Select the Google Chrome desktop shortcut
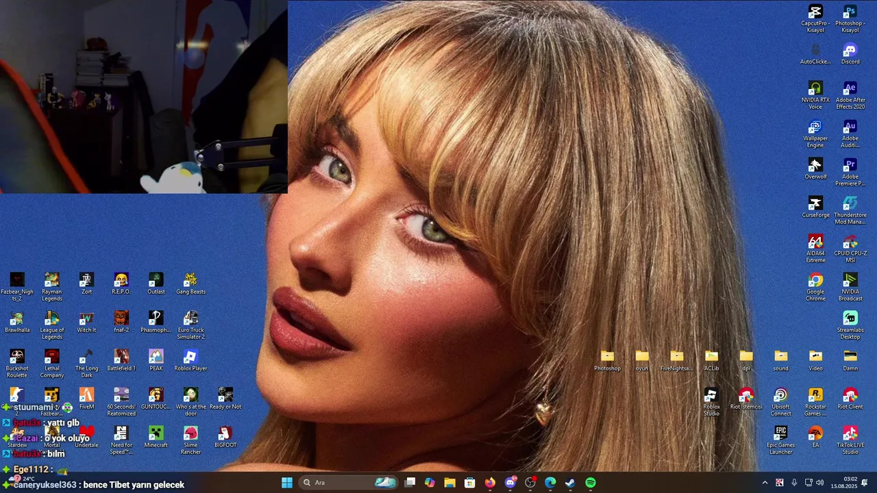This screenshot has width=877, height=493. click(815, 287)
